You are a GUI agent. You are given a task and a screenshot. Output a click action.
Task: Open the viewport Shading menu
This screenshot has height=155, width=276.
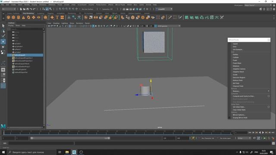[x=56, y=23]
